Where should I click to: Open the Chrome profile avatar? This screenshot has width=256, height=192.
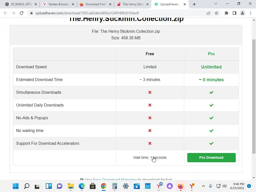[x=242, y=13]
